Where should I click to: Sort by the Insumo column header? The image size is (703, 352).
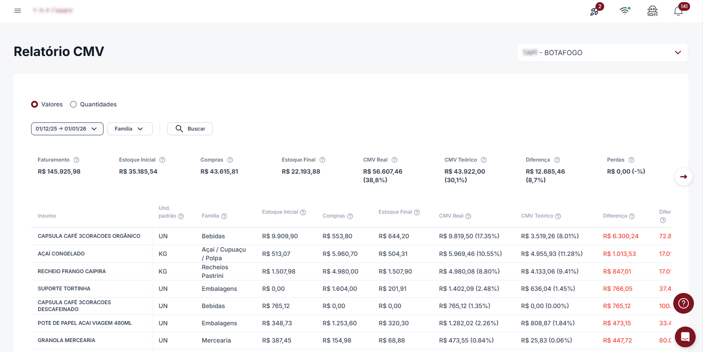point(47,216)
